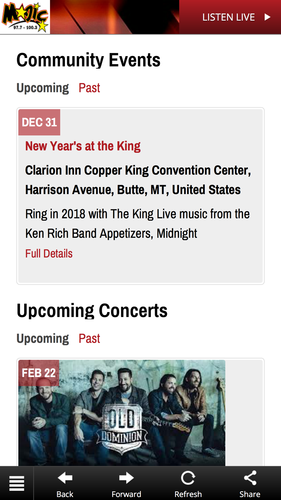
Task: Open New Year's at the King link
Action: 83,146
